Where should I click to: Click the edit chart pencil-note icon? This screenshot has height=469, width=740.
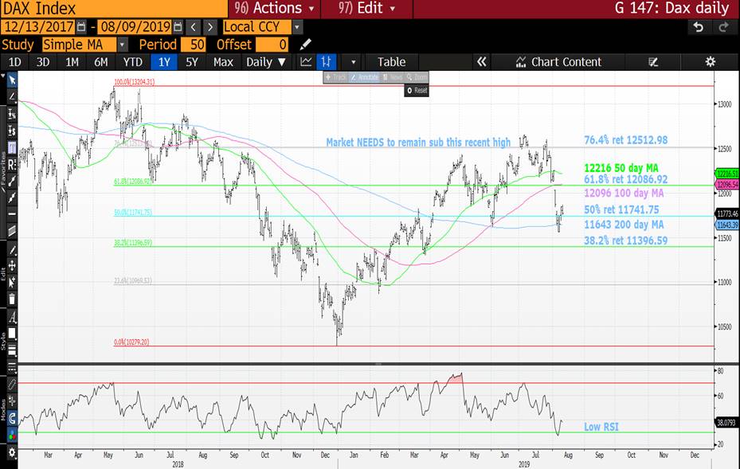(x=653, y=62)
